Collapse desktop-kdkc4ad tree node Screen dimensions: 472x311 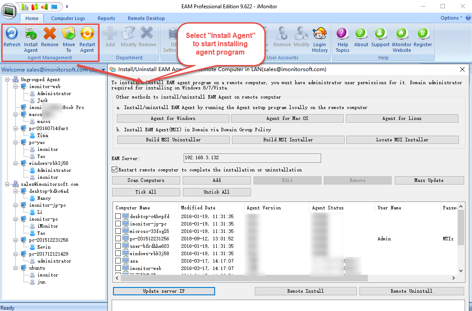pyautogui.click(x=15, y=191)
